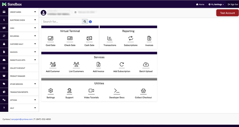Click the gears Options sidebar icon

[4, 100]
